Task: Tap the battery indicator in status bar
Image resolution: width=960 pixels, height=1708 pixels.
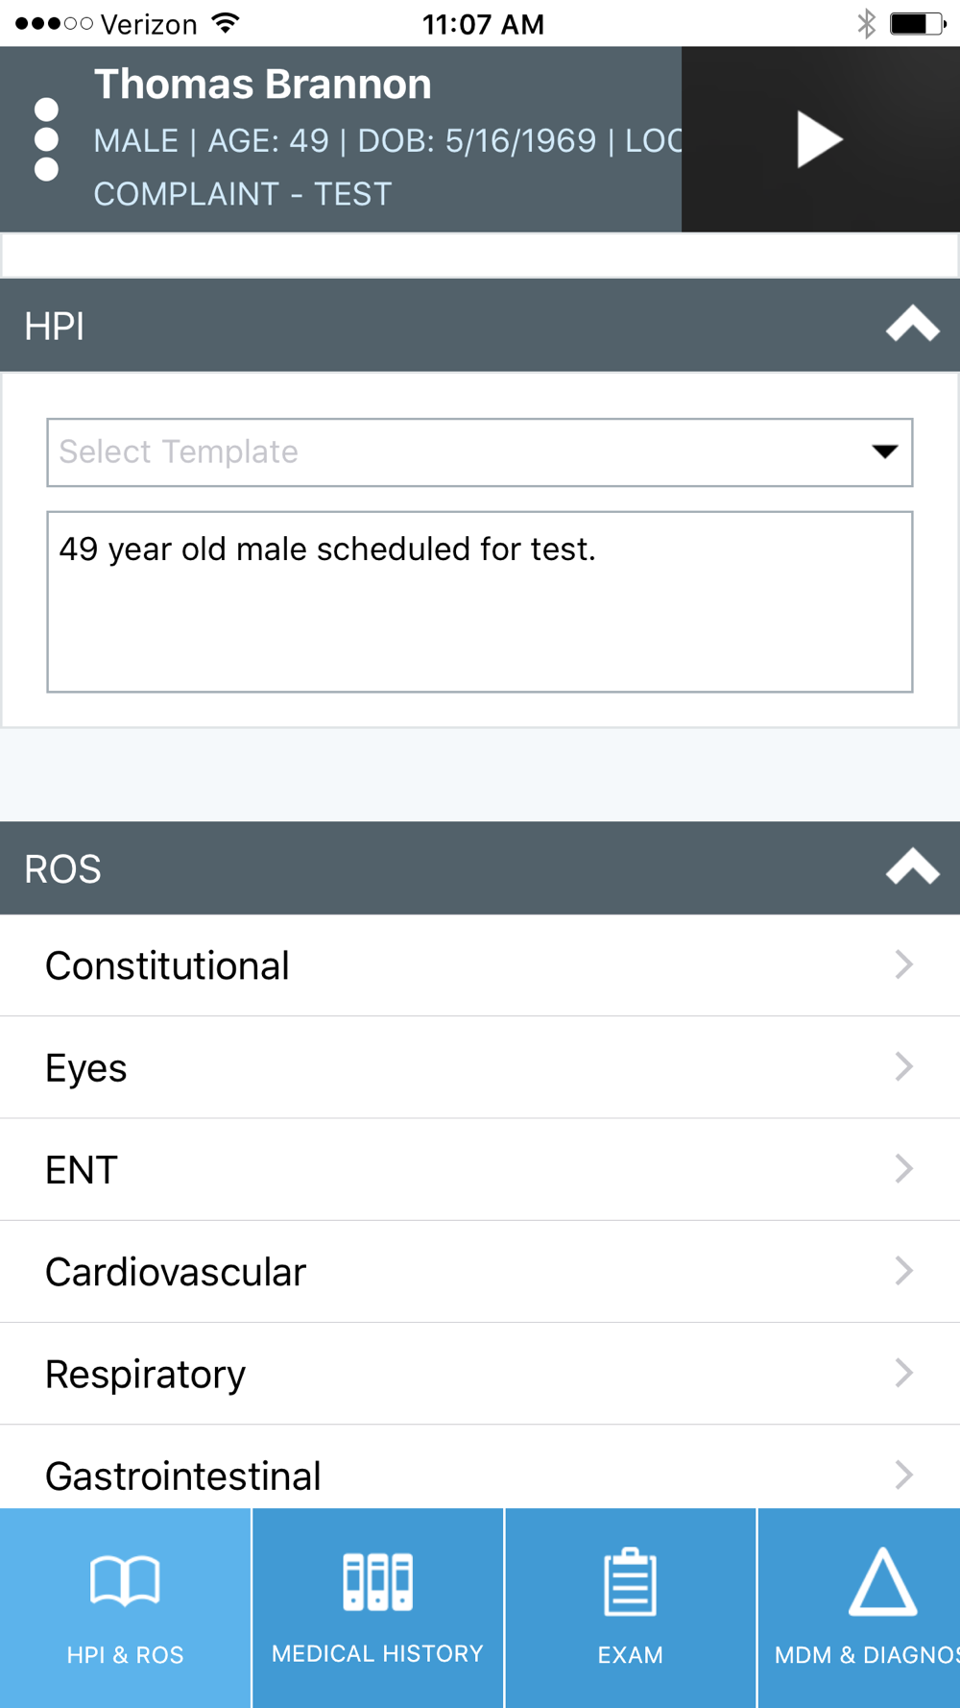Action: (918, 23)
